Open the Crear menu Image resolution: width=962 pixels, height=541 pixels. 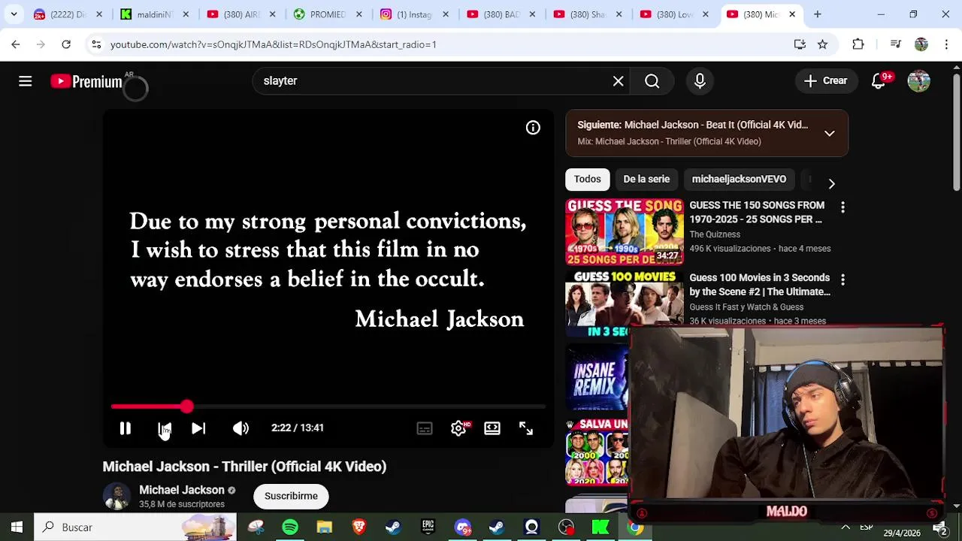coord(825,81)
